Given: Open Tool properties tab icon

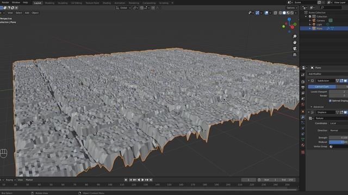Looking at the screenshot, I should (x=303, y=75).
